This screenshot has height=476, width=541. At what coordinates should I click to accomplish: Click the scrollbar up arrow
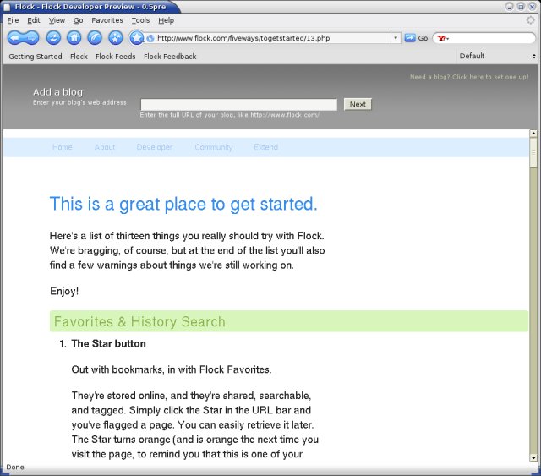click(533, 134)
